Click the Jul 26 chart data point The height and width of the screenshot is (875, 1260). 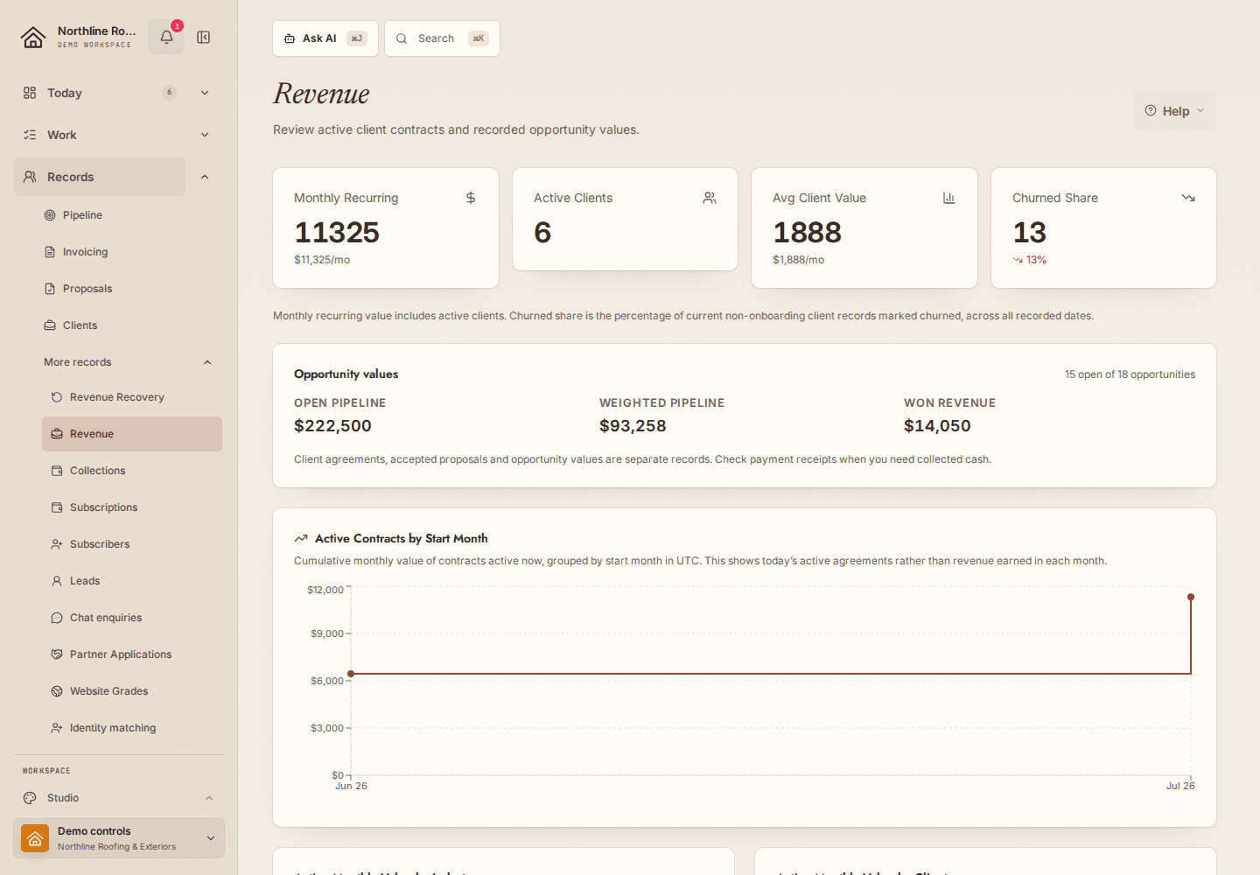pos(1191,597)
